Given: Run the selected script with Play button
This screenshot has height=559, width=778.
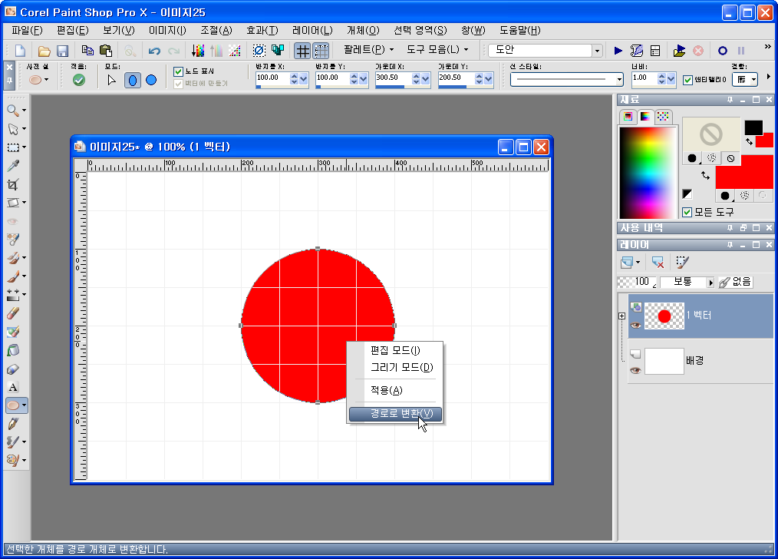Looking at the screenshot, I should [x=618, y=51].
